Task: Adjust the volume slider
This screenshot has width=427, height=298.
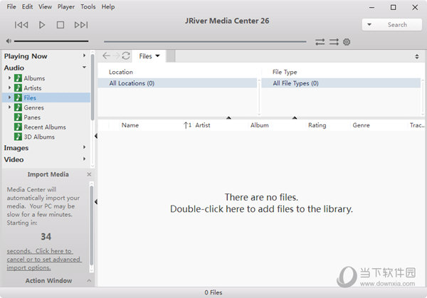Action: (x=51, y=41)
